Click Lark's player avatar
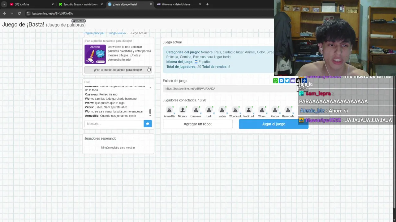Viewport: 396px width, 222px height. coord(209,110)
